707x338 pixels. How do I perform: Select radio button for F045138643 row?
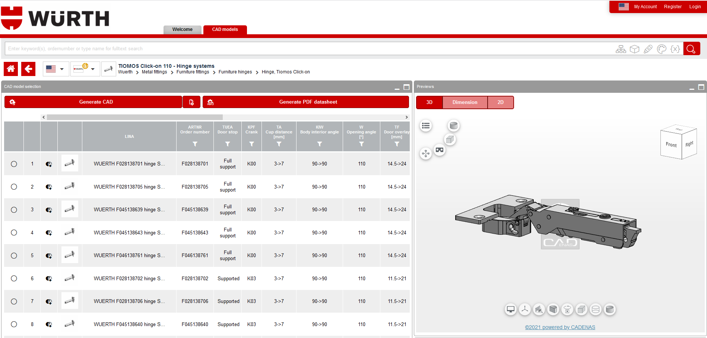click(x=14, y=233)
